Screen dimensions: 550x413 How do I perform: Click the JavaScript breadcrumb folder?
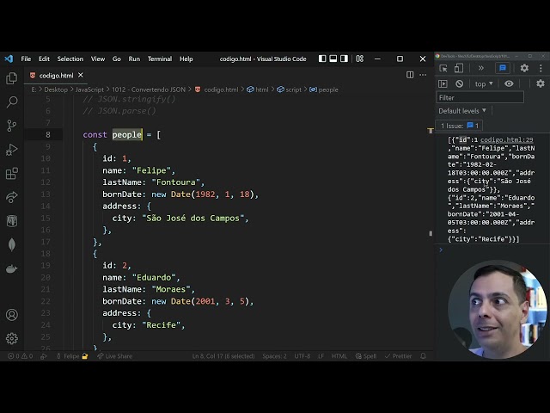tap(89, 89)
